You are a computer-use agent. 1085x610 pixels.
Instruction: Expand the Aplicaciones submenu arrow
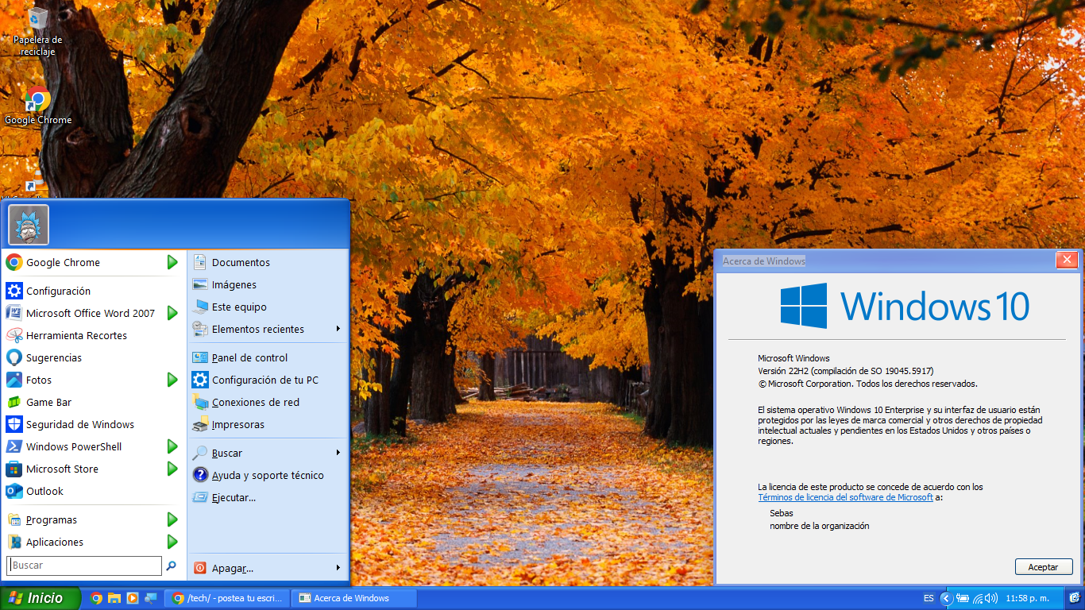click(x=172, y=542)
